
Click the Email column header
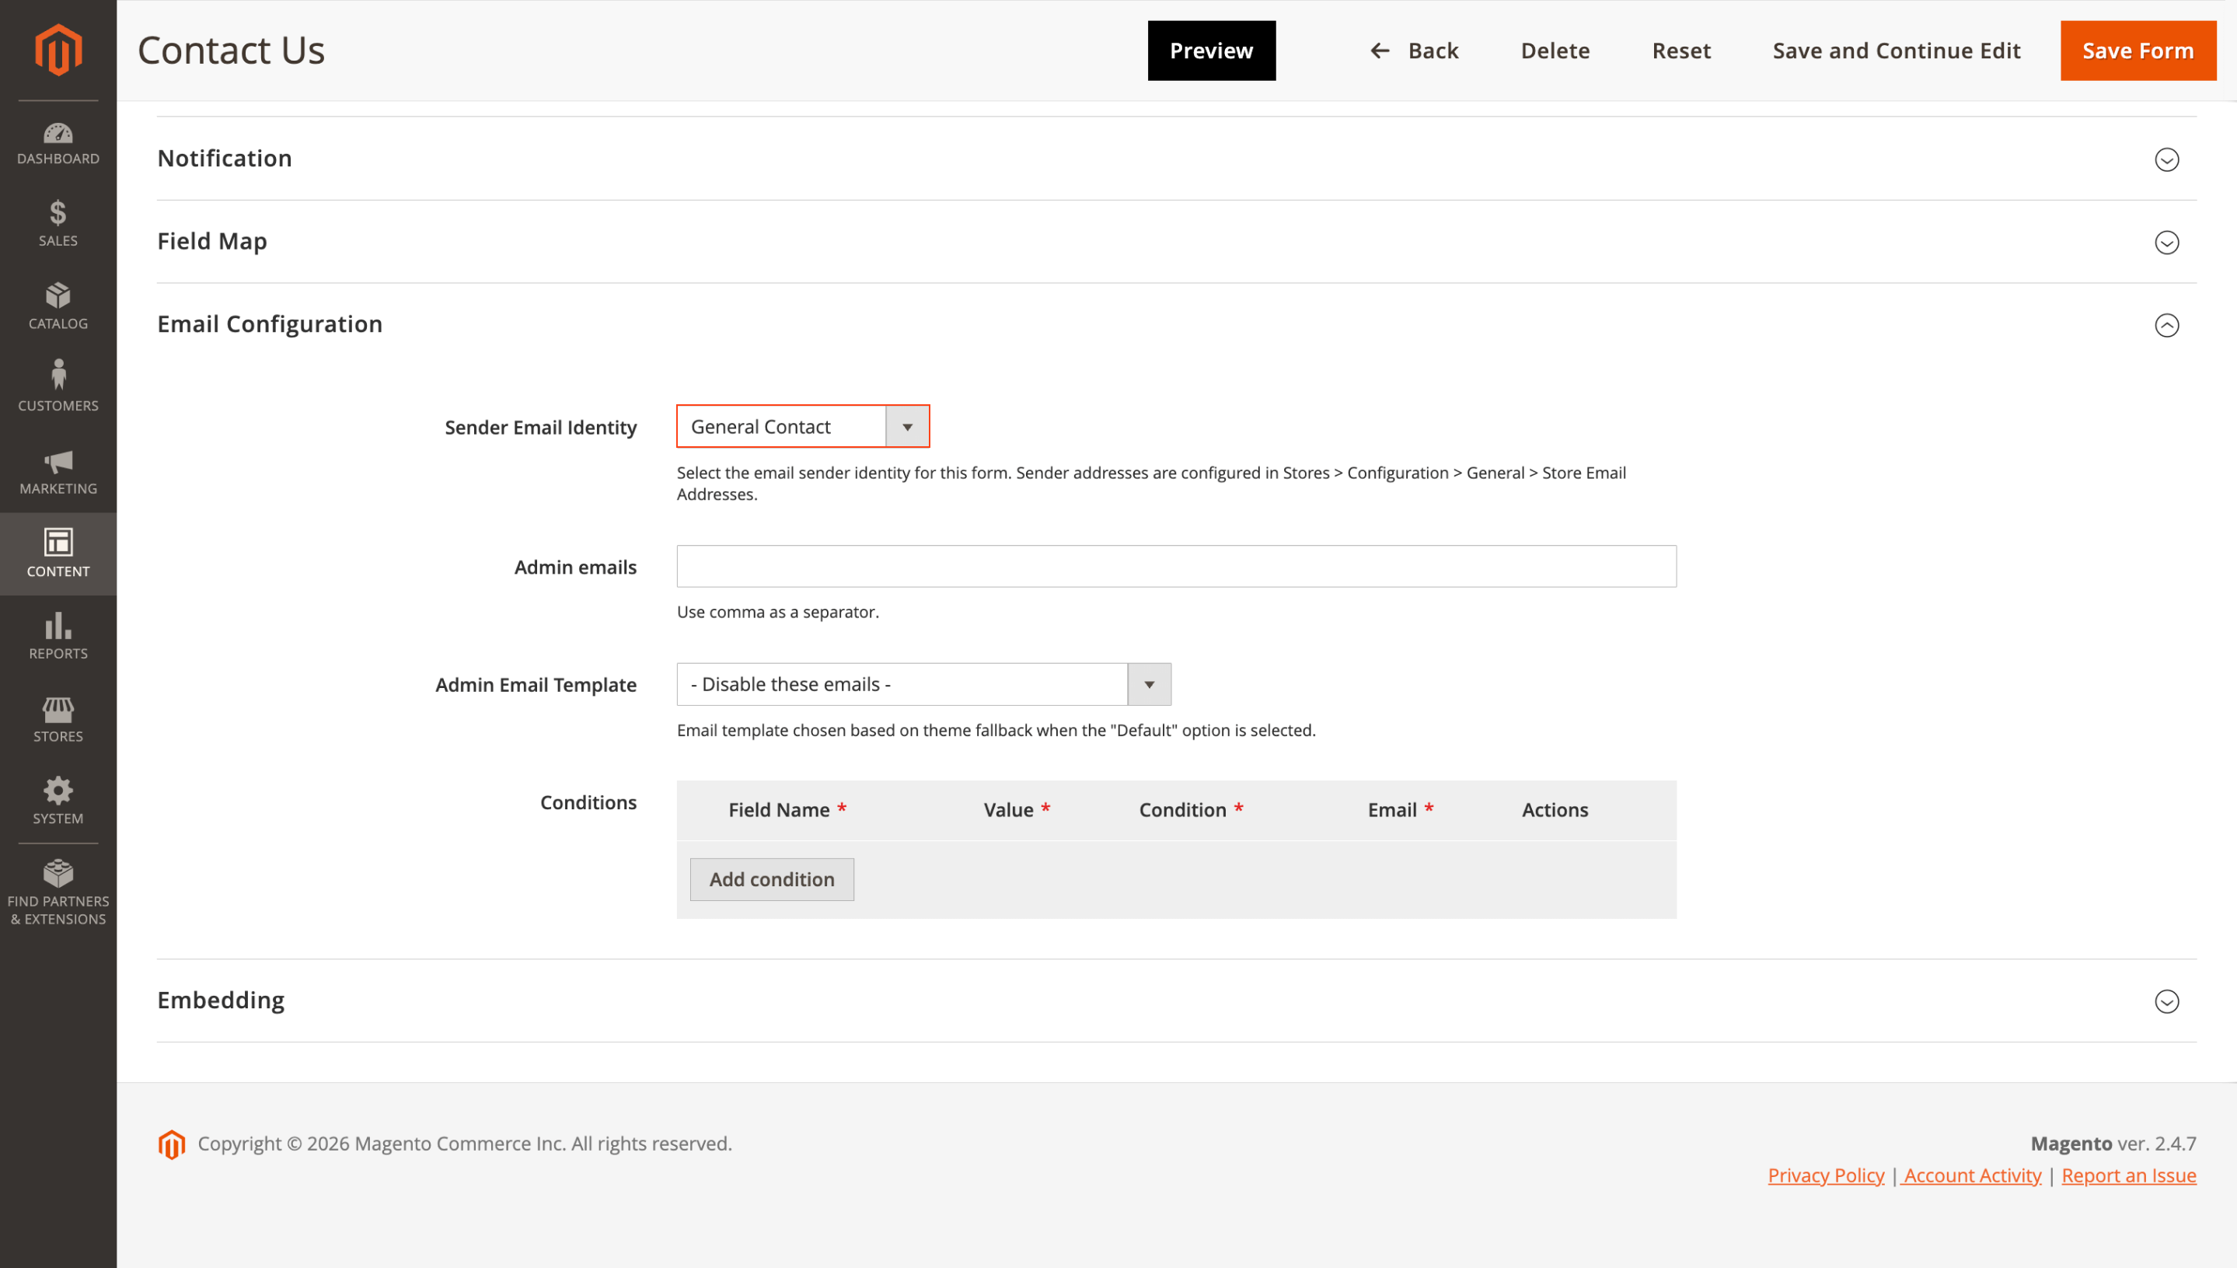click(x=1401, y=810)
